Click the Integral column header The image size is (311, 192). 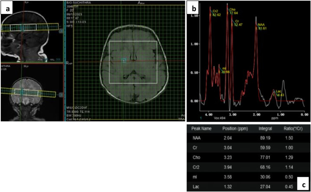tap(265, 129)
